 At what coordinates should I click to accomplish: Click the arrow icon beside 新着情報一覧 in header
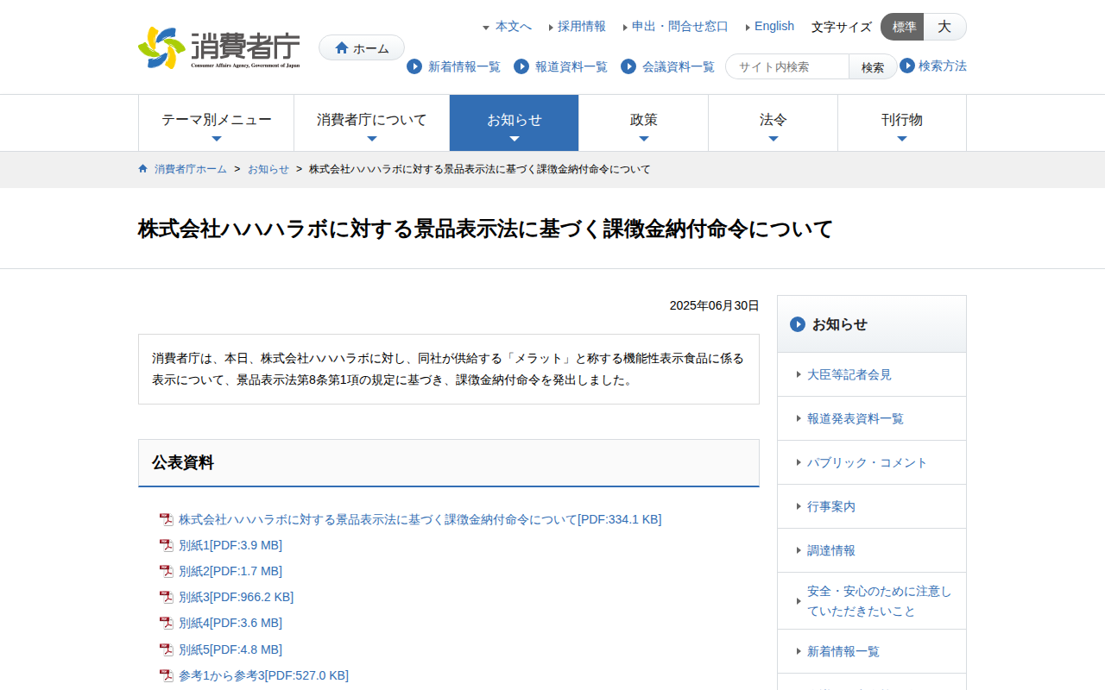click(414, 66)
